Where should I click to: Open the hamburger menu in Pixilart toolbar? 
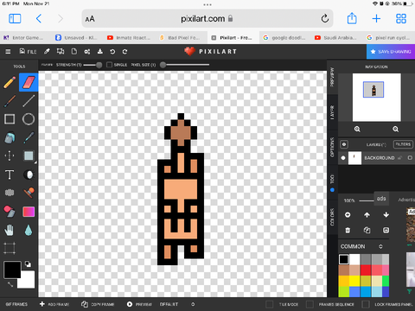coord(8,52)
